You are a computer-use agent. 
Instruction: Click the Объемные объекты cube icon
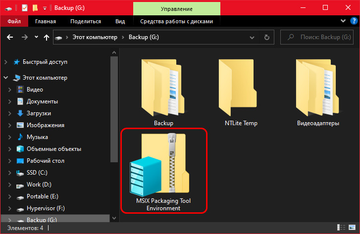[x=20, y=149]
